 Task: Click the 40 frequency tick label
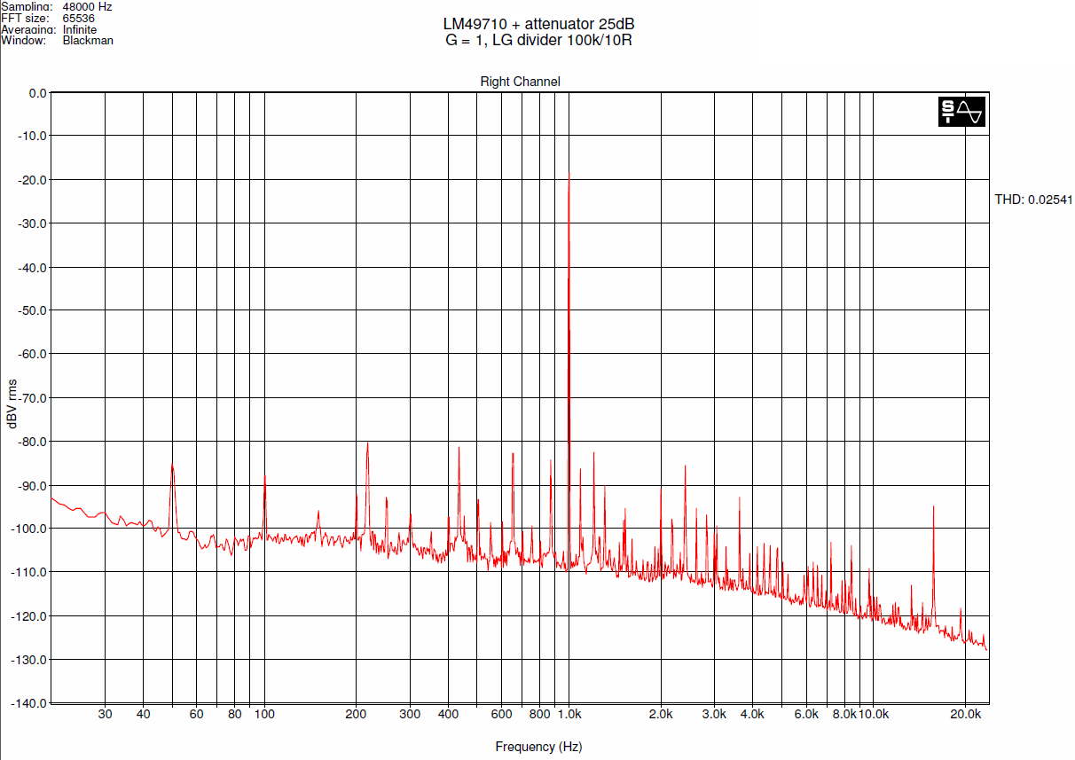point(144,714)
